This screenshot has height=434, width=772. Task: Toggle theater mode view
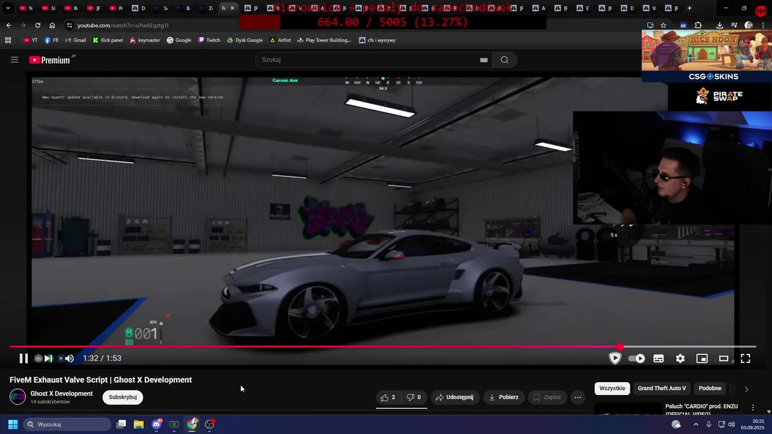pyautogui.click(x=724, y=359)
